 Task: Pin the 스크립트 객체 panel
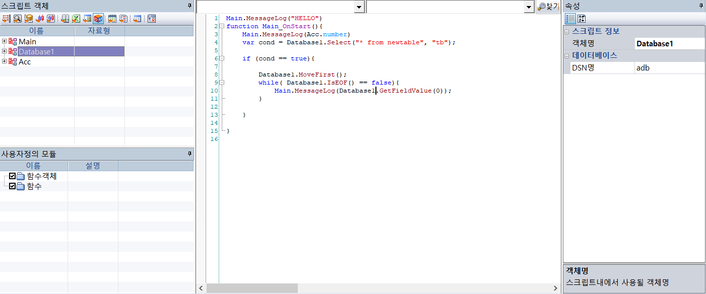pyautogui.click(x=190, y=6)
